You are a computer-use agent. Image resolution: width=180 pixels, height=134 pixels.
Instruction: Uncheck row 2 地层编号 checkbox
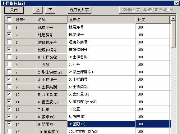tap(9, 34)
